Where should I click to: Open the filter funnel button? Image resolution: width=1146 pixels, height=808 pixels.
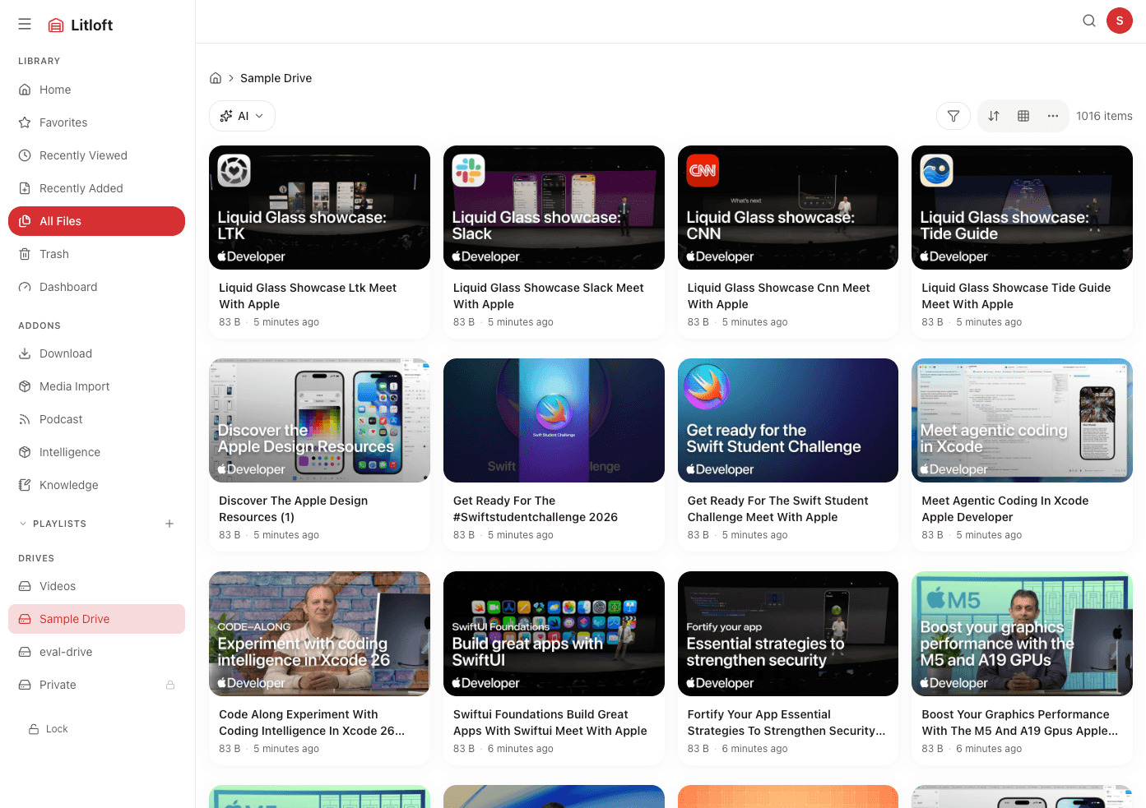[x=953, y=116]
